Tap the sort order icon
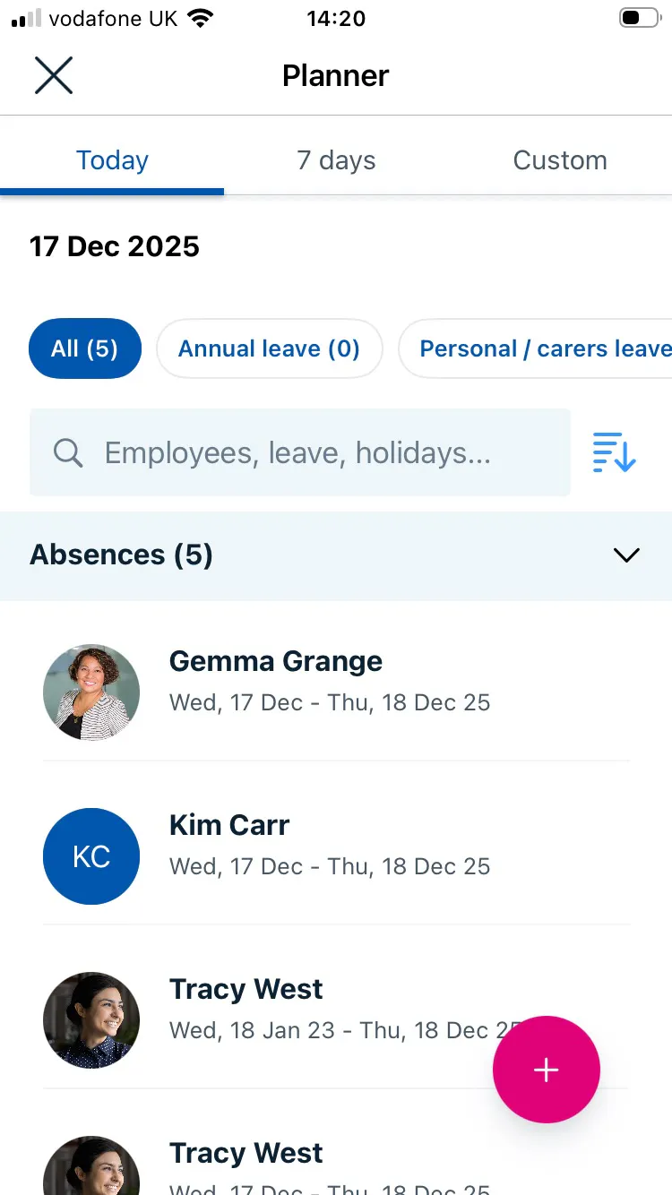The height and width of the screenshot is (1195, 672). (x=614, y=452)
